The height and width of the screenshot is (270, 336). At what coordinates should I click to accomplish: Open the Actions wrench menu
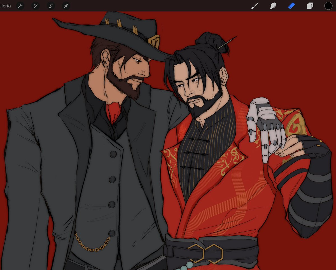point(20,6)
